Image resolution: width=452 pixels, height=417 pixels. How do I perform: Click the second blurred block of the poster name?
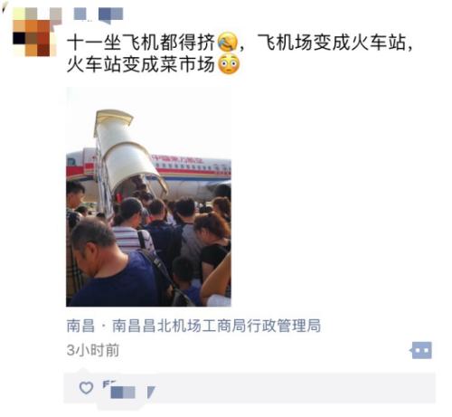[111, 15]
